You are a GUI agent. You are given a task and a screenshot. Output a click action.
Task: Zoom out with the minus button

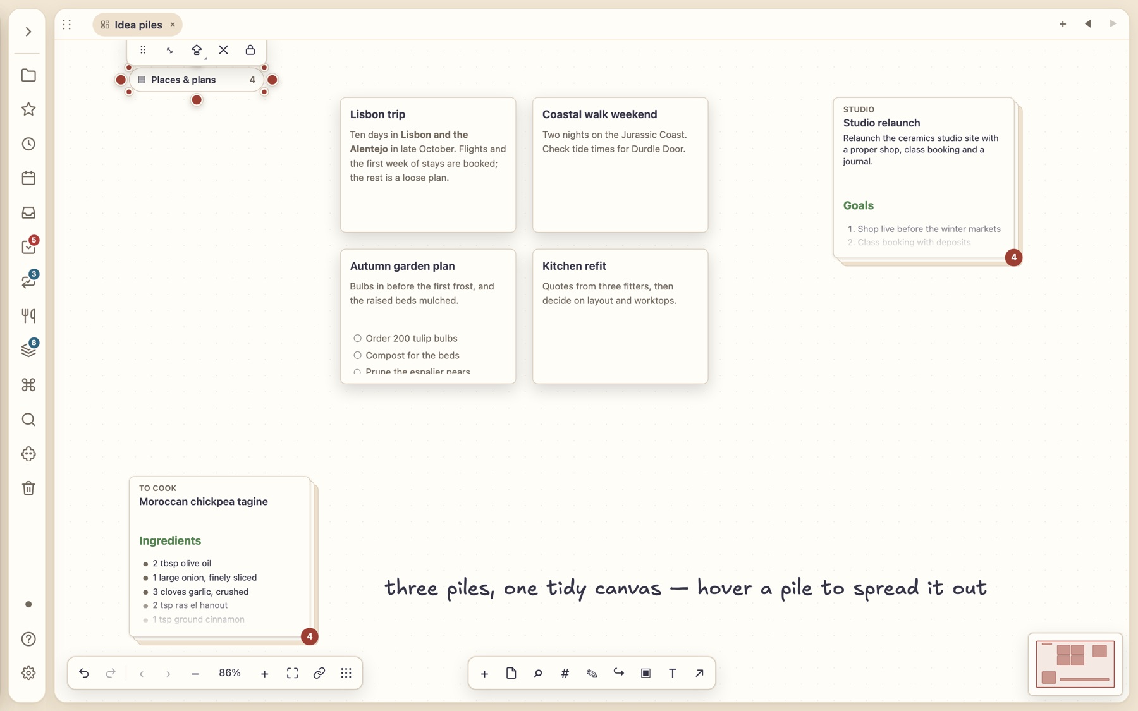point(195,673)
